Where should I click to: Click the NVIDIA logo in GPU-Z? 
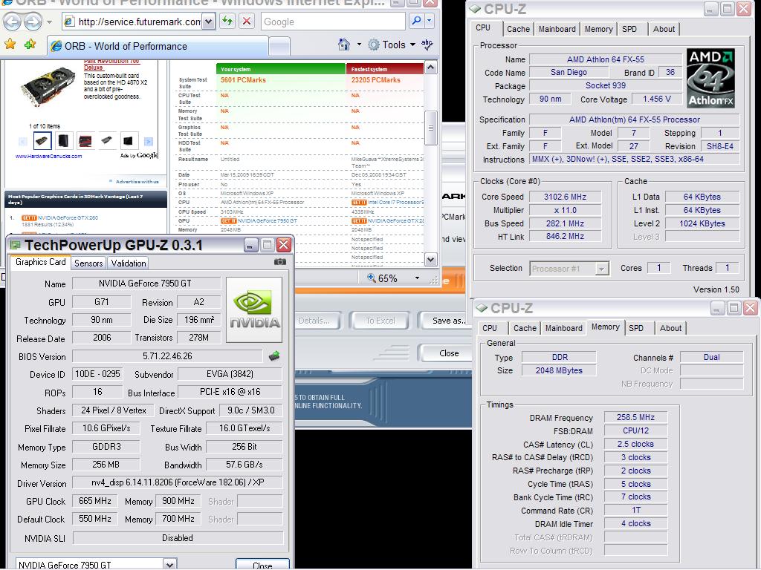tap(254, 309)
